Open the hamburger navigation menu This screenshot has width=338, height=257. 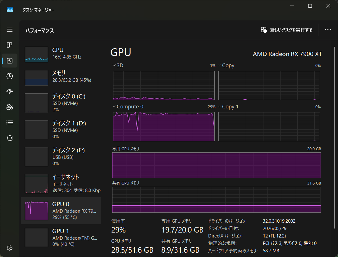tap(10, 30)
